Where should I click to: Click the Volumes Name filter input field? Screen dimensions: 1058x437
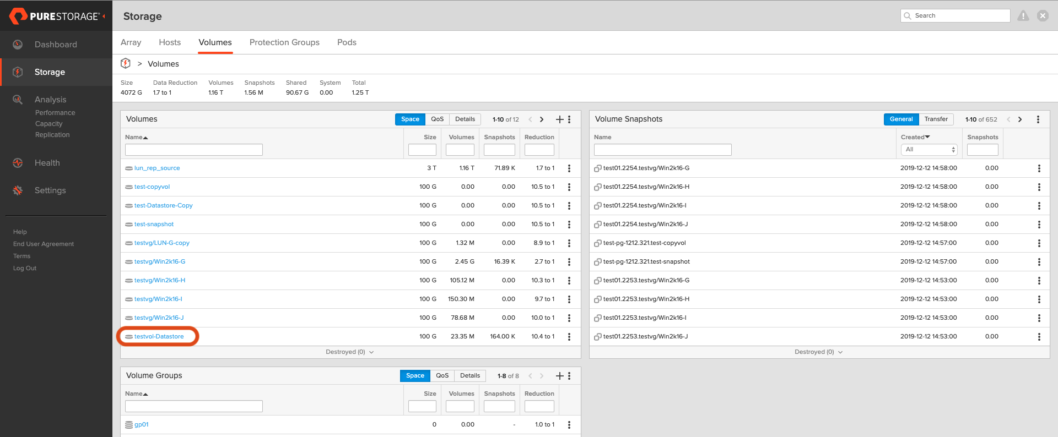pos(194,150)
